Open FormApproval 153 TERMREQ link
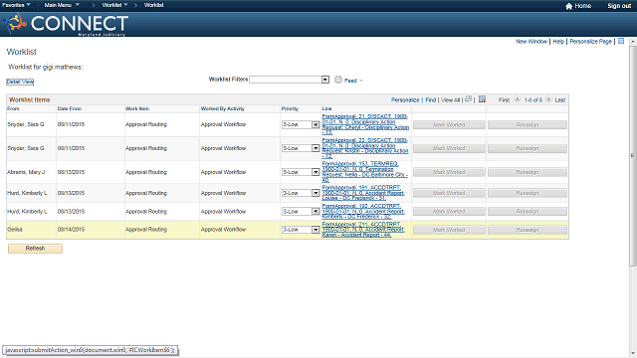The image size is (637, 358). 364,172
